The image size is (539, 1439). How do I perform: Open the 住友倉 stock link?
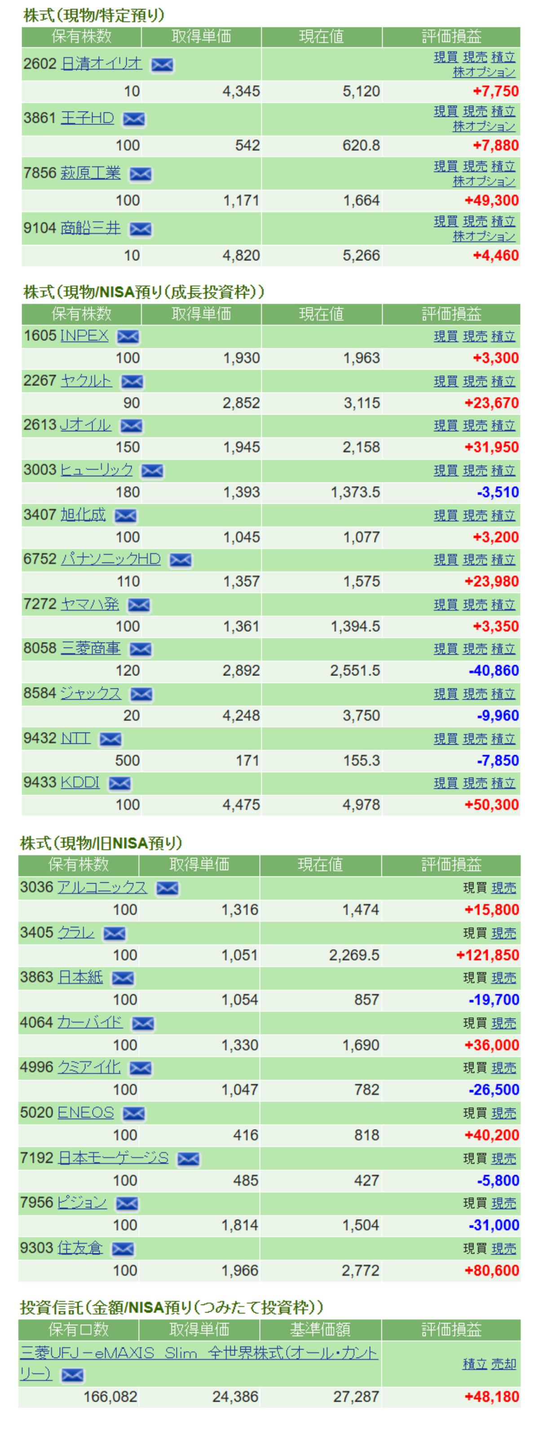click(80, 1248)
